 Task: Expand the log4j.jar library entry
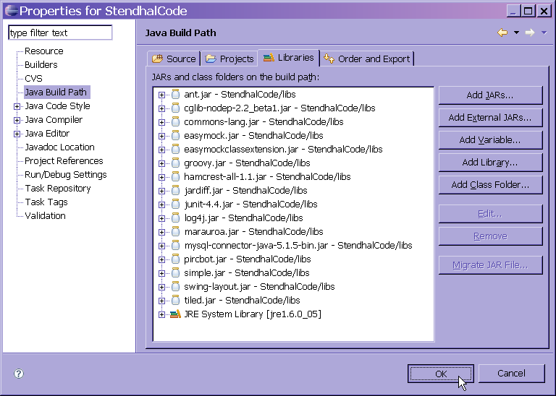click(162, 218)
